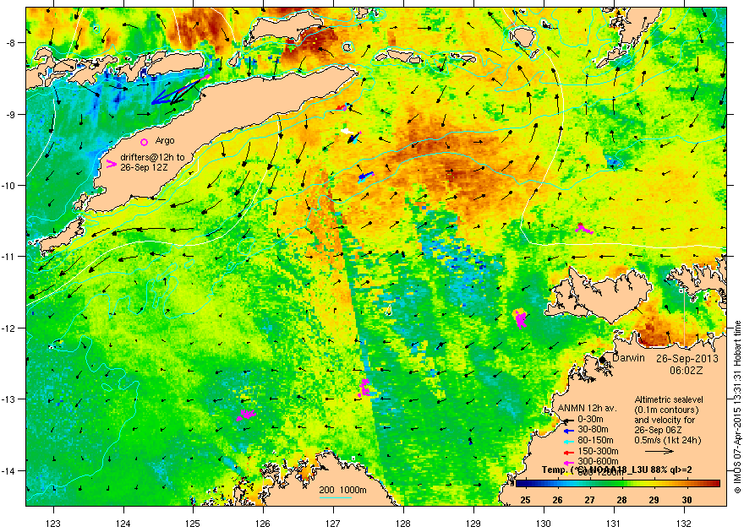This screenshot has width=744, height=532.
Task: Click the magenta mooring cluster near 127.4E, 12.9S
Action: 364,388
